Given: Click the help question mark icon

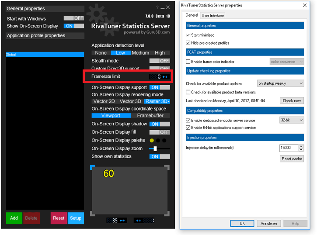Looking at the screenshot, I should 157,7.
